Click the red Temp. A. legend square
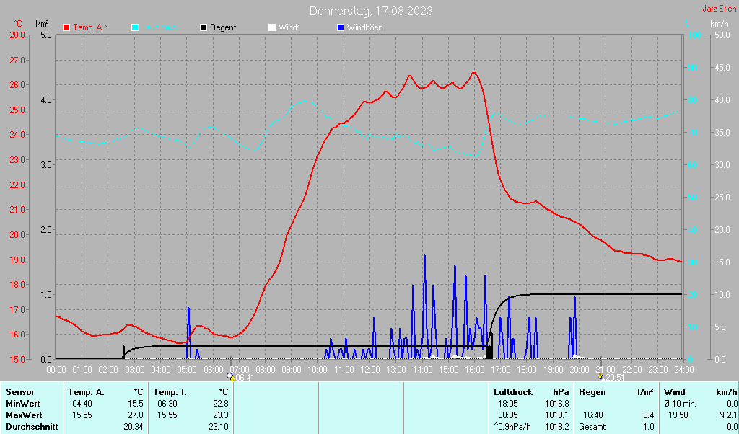The width and height of the screenshot is (739, 434). (x=67, y=27)
